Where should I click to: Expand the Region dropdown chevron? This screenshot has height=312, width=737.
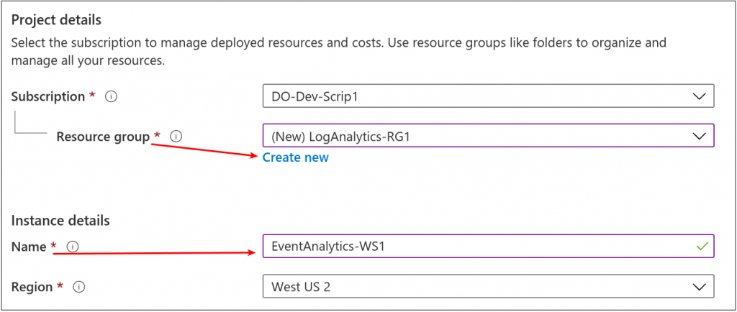coord(698,287)
